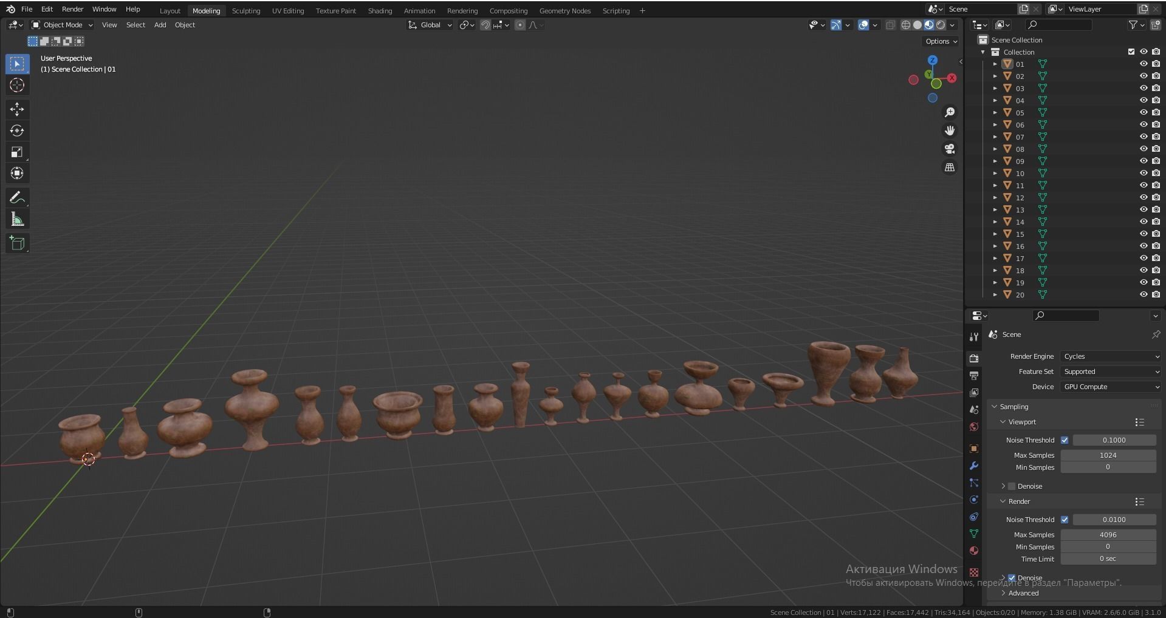Hide object 12 in viewport
The height and width of the screenshot is (618, 1166).
[1143, 197]
